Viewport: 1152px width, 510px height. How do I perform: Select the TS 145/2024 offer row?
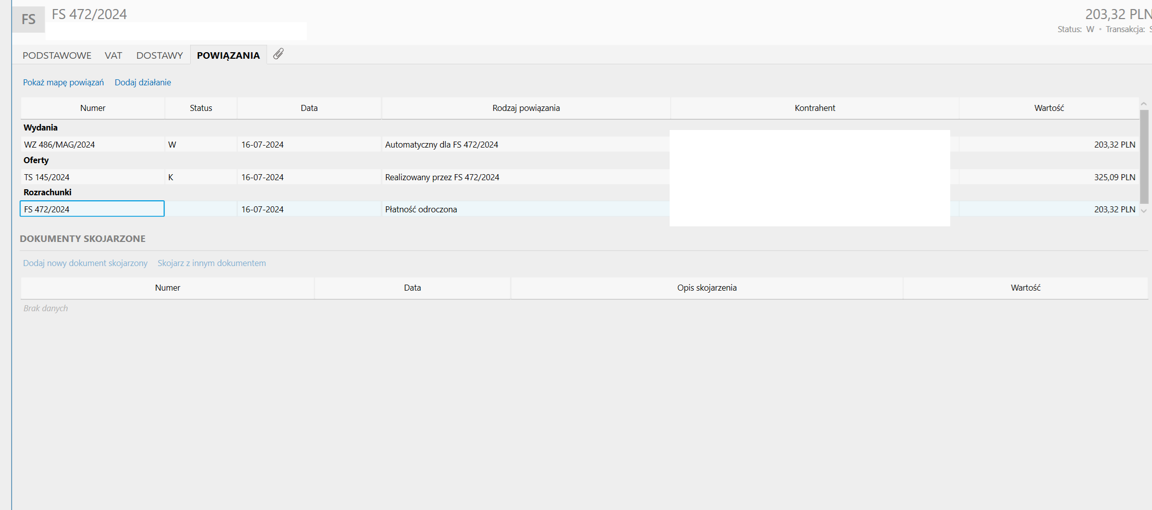47,177
